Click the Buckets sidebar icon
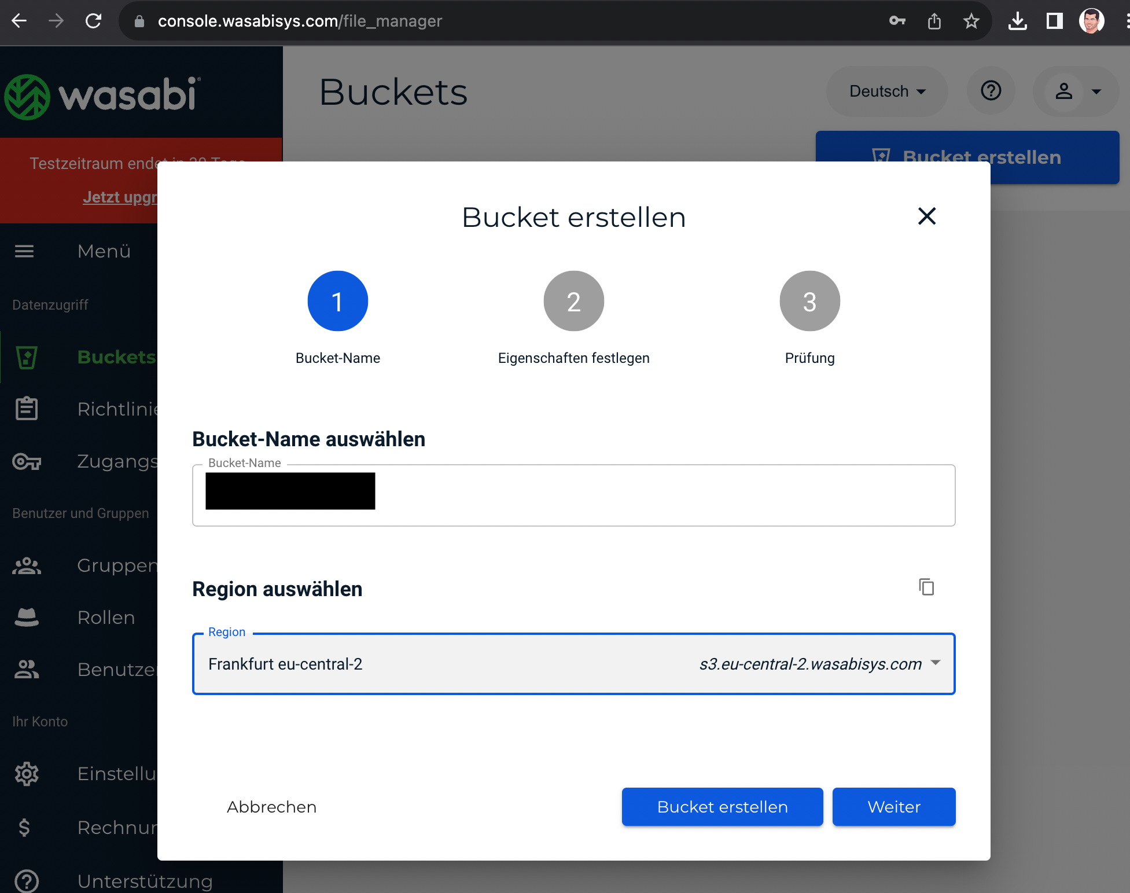The width and height of the screenshot is (1130, 893). coord(27,357)
